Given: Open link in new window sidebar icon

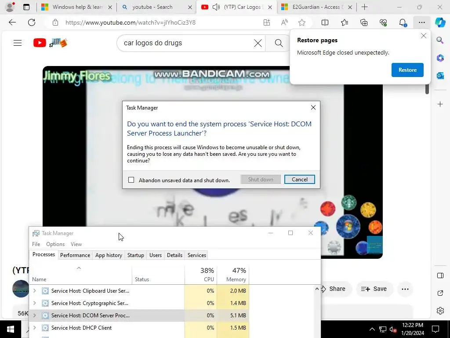Looking at the screenshot, I should (x=440, y=293).
